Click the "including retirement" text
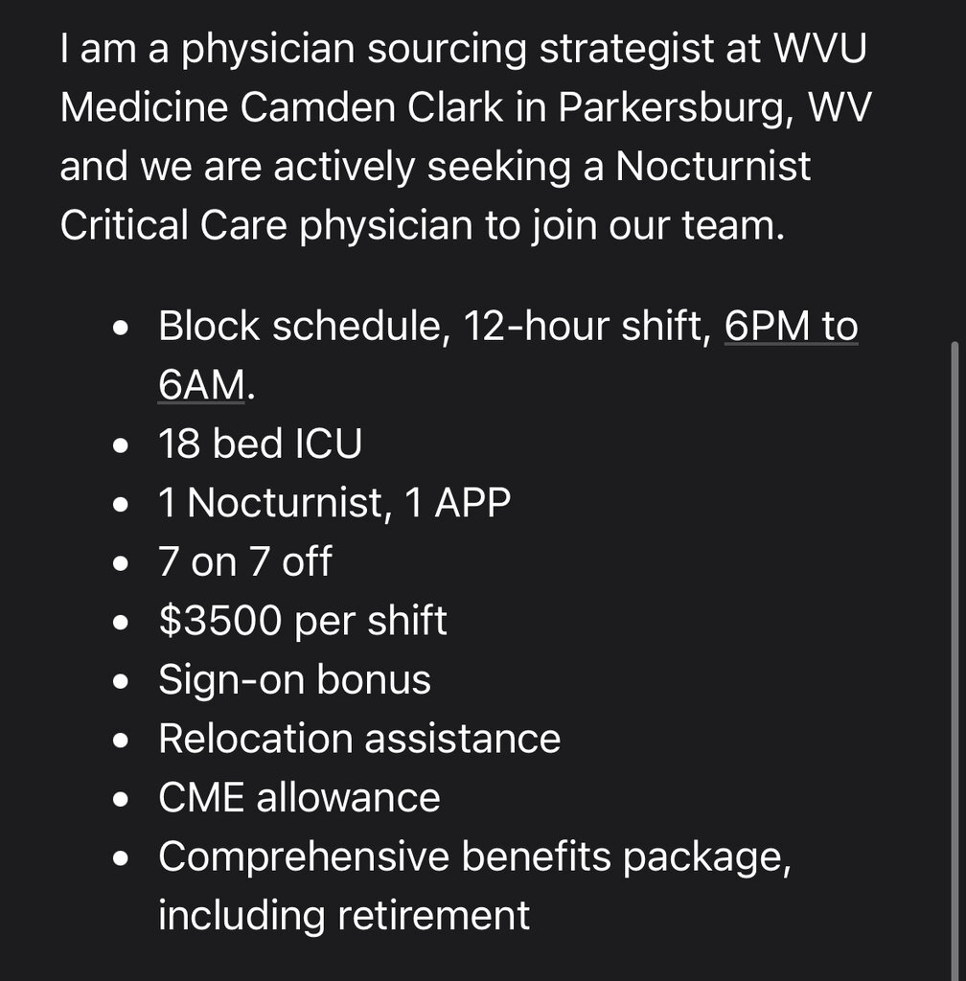Viewport: 966px width, 981px height. tap(343, 915)
